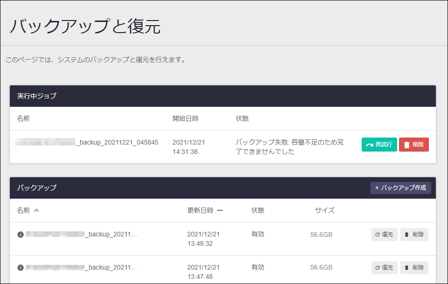The height and width of the screenshot is (284, 448).
Task: Open the info icon for the 13:47:48 backup
Action: (x=20, y=268)
